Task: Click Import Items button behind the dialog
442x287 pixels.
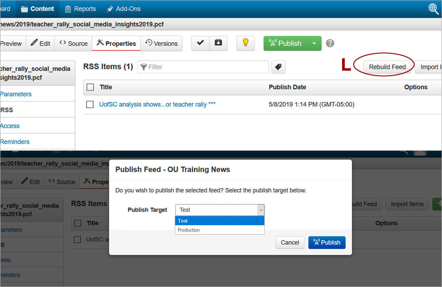Action: (407, 204)
